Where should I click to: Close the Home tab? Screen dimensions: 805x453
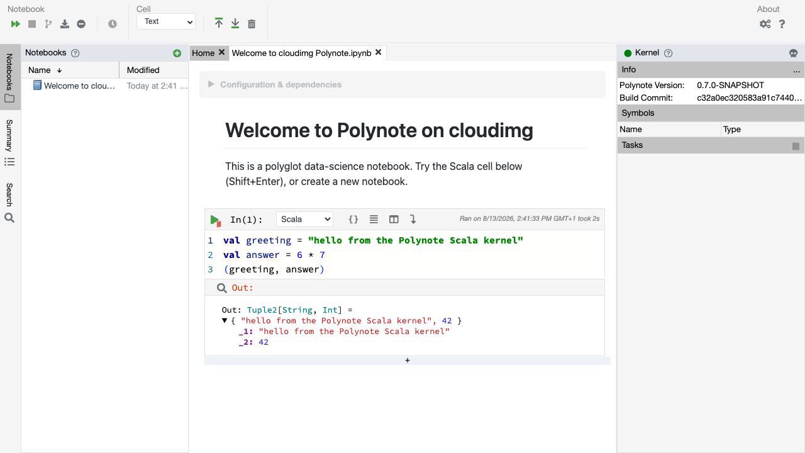[221, 52]
